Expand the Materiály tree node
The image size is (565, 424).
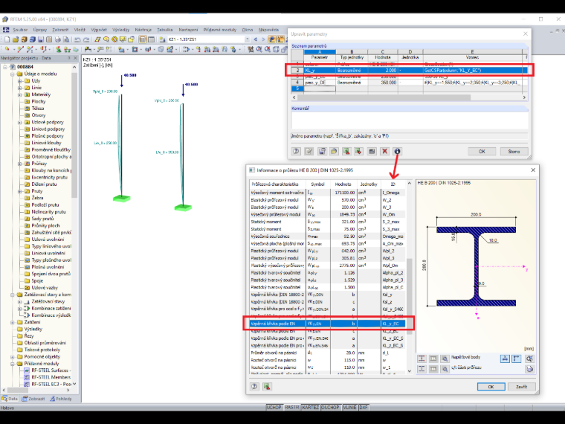(20, 94)
